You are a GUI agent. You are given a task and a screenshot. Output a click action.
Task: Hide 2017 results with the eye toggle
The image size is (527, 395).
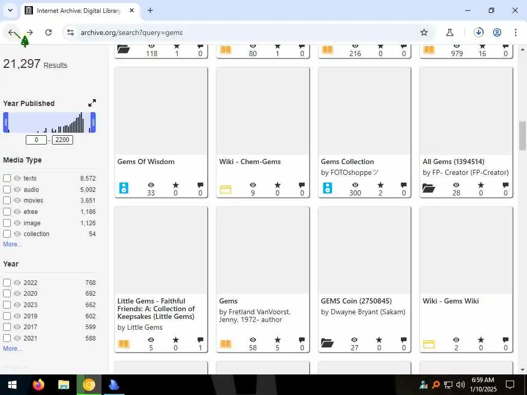pos(17,327)
